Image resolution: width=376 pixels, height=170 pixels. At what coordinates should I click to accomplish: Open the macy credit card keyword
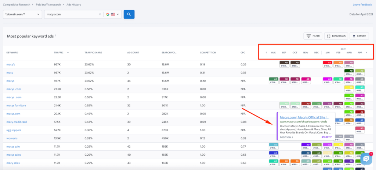[17, 122]
